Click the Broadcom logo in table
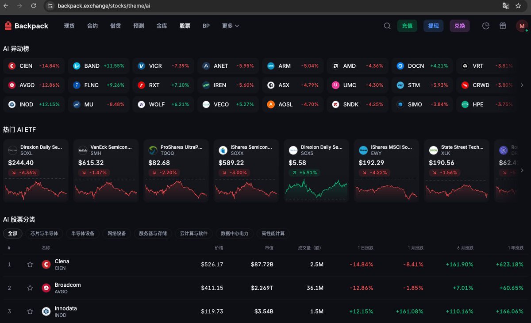Image resolution: width=531 pixels, height=323 pixels. [46, 288]
